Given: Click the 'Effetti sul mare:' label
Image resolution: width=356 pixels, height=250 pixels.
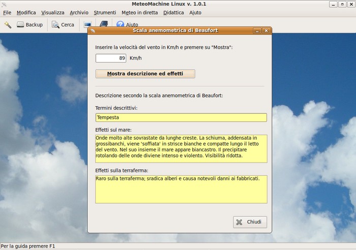Looking at the screenshot, I should point(113,130).
